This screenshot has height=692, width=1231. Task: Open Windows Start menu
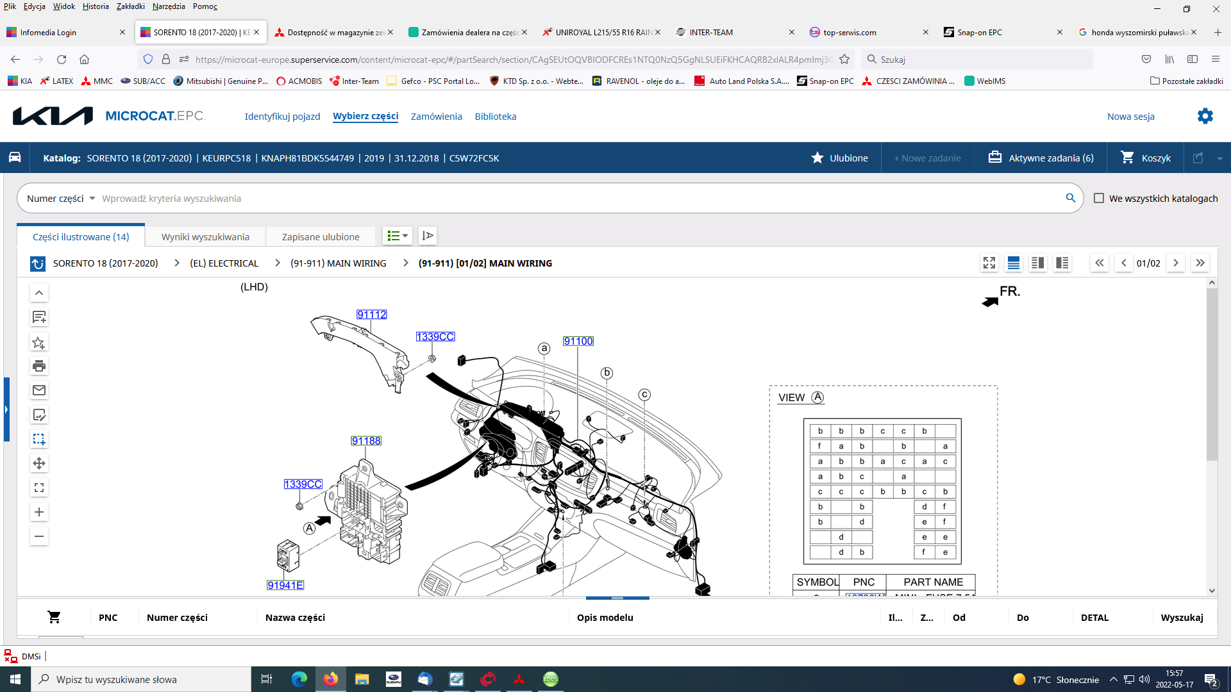[x=15, y=679]
